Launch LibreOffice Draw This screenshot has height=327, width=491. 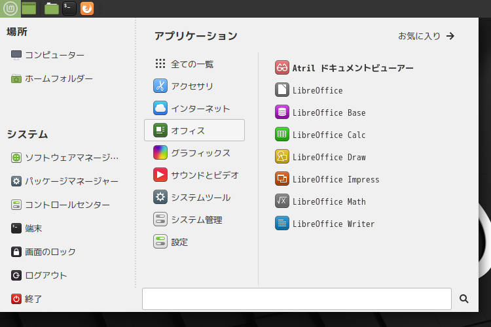click(320, 157)
